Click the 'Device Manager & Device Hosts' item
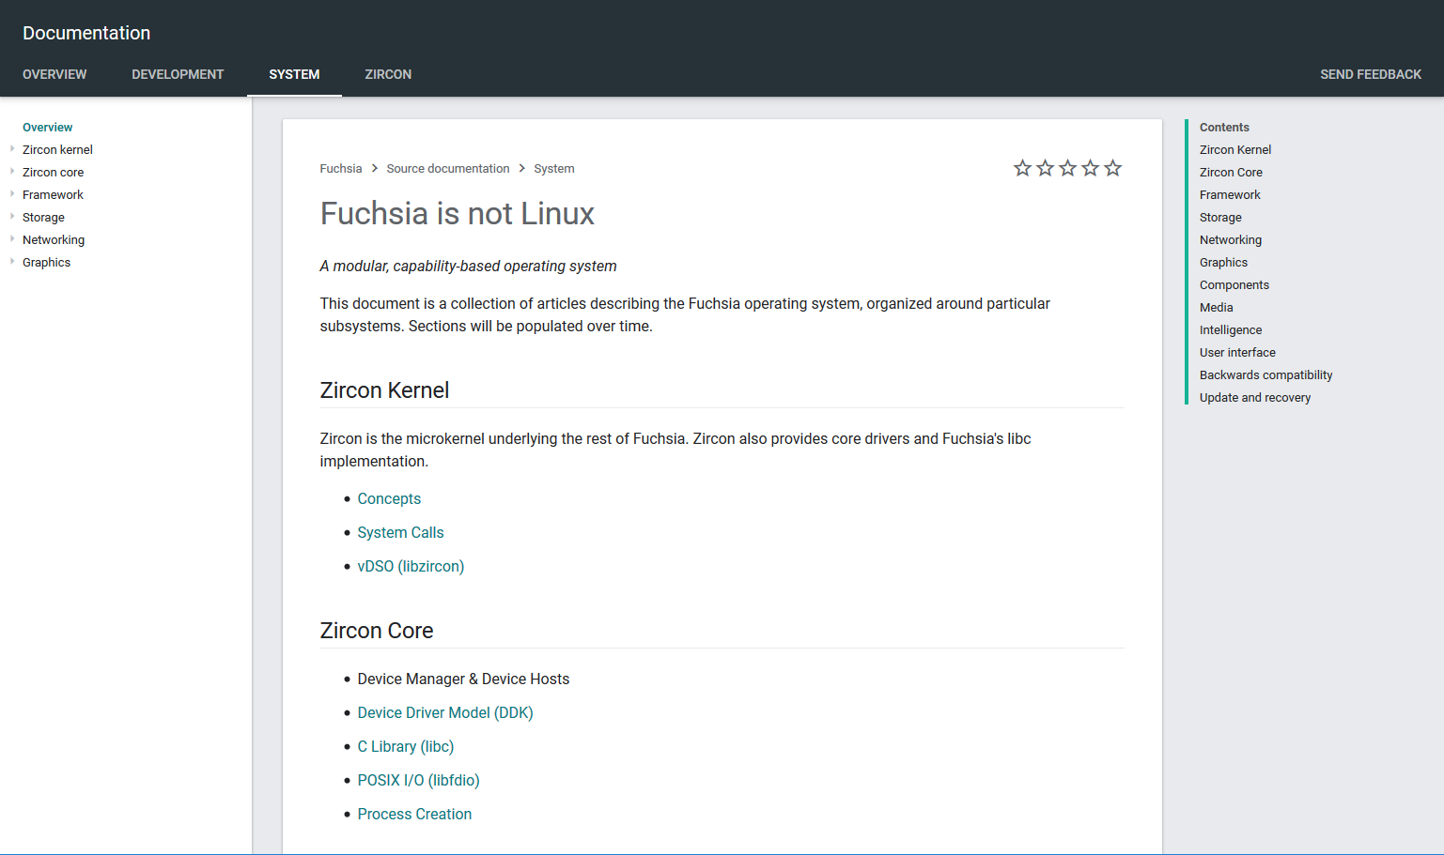1444x855 pixels. click(463, 679)
